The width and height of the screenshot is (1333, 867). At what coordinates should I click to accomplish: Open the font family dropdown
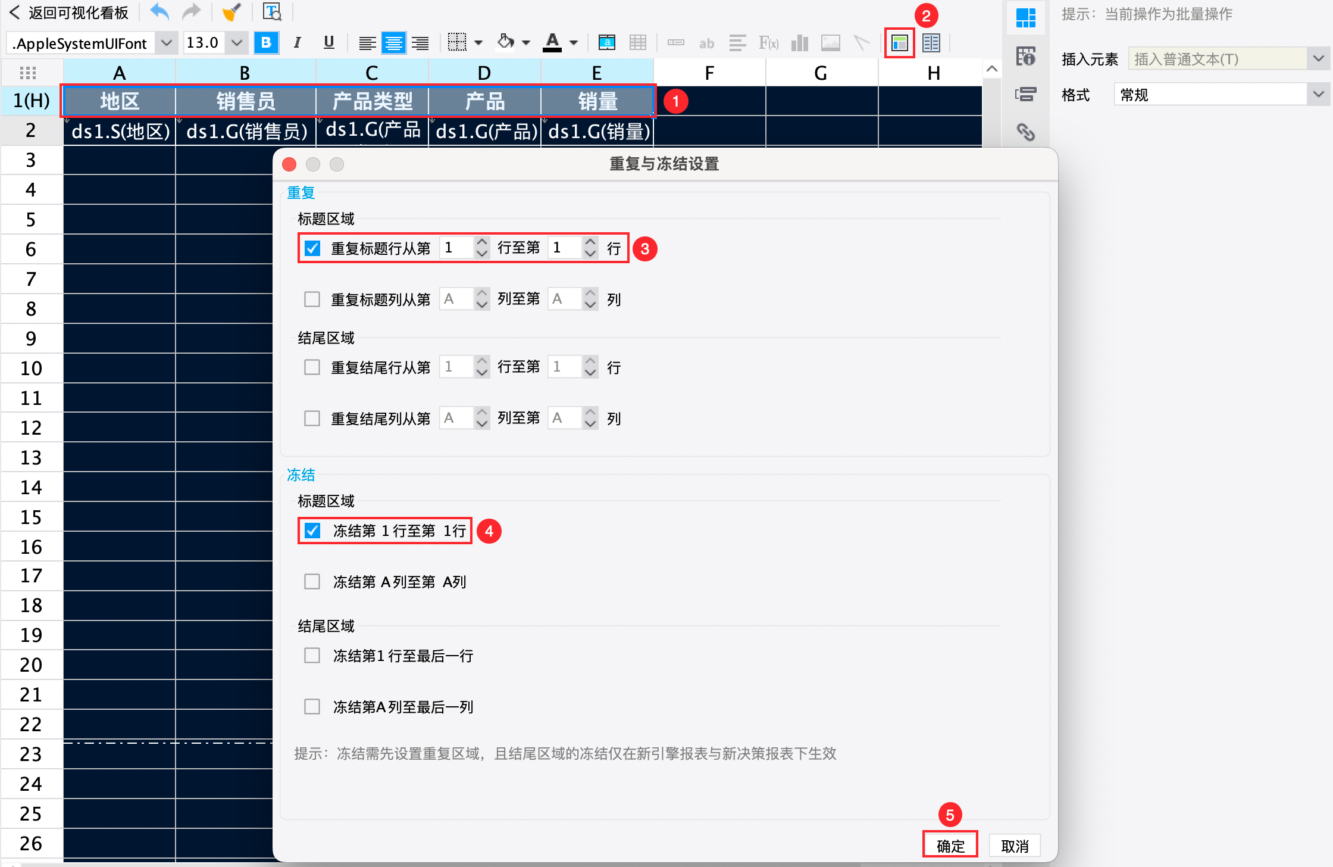(x=166, y=42)
